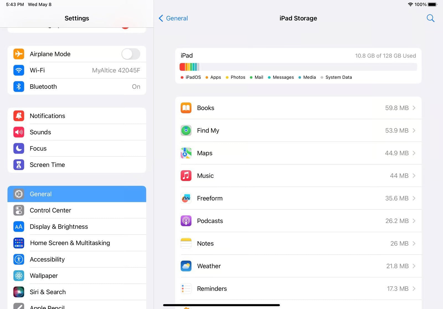443x309 pixels.
Task: Open the Books app icon
Action: coord(186,108)
